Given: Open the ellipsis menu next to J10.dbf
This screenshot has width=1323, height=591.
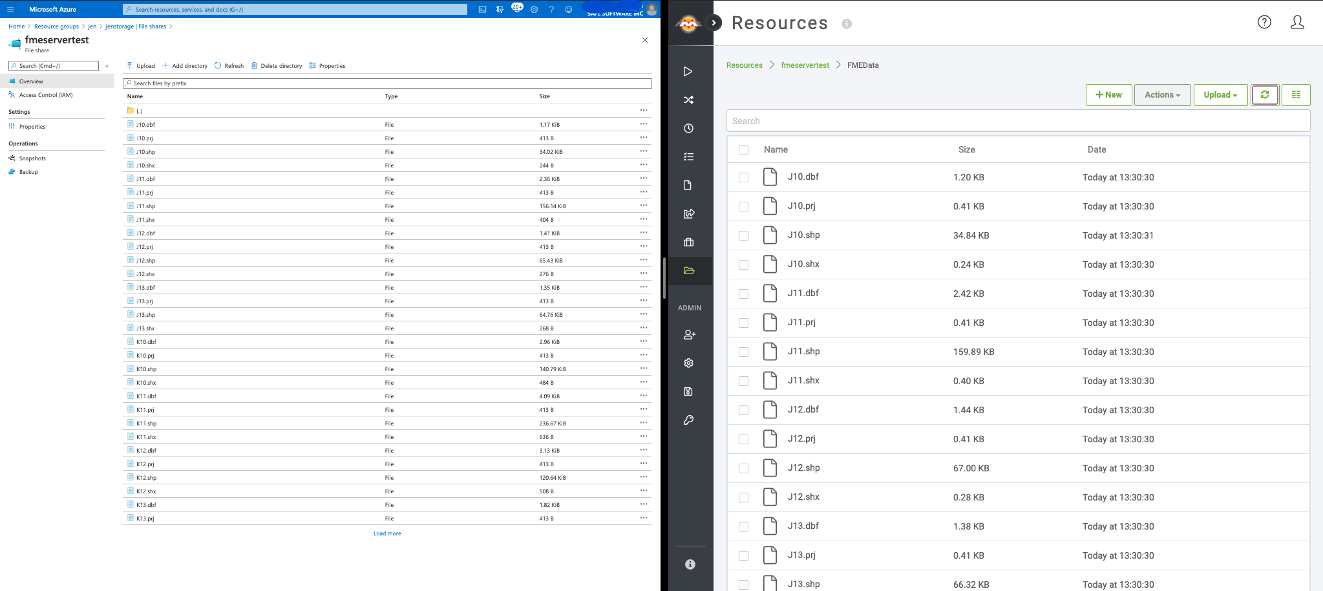Looking at the screenshot, I should [x=643, y=124].
